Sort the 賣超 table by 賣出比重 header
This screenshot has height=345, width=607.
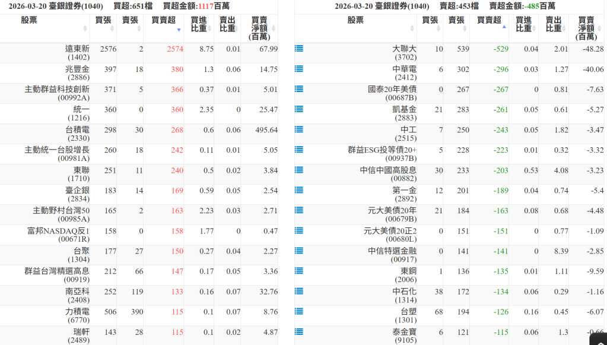pyautogui.click(x=553, y=24)
